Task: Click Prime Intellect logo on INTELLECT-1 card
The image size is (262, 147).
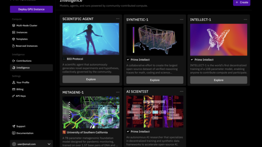Action: pyautogui.click(x=192, y=59)
